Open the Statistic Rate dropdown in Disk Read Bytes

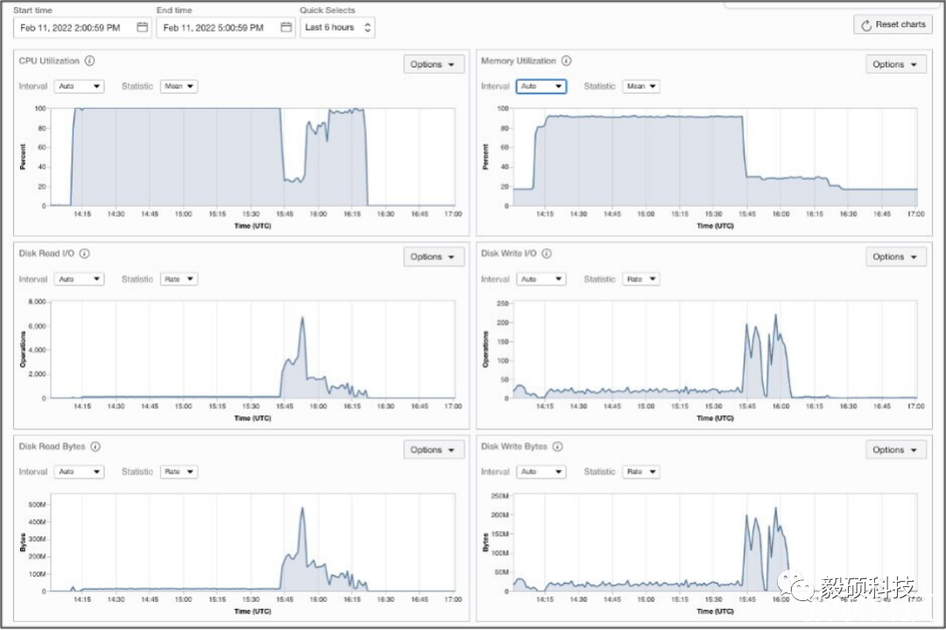pos(180,472)
